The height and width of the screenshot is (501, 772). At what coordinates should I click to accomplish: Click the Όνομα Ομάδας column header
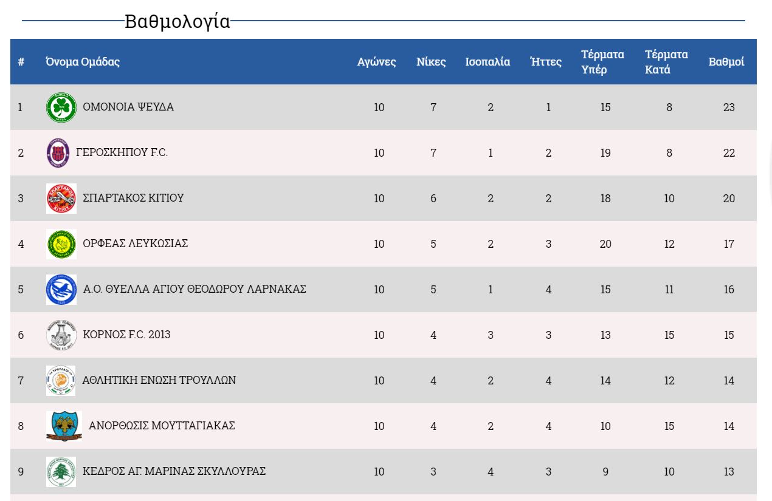click(x=83, y=62)
